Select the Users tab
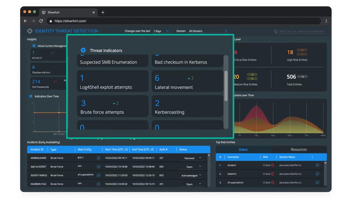 243,150
